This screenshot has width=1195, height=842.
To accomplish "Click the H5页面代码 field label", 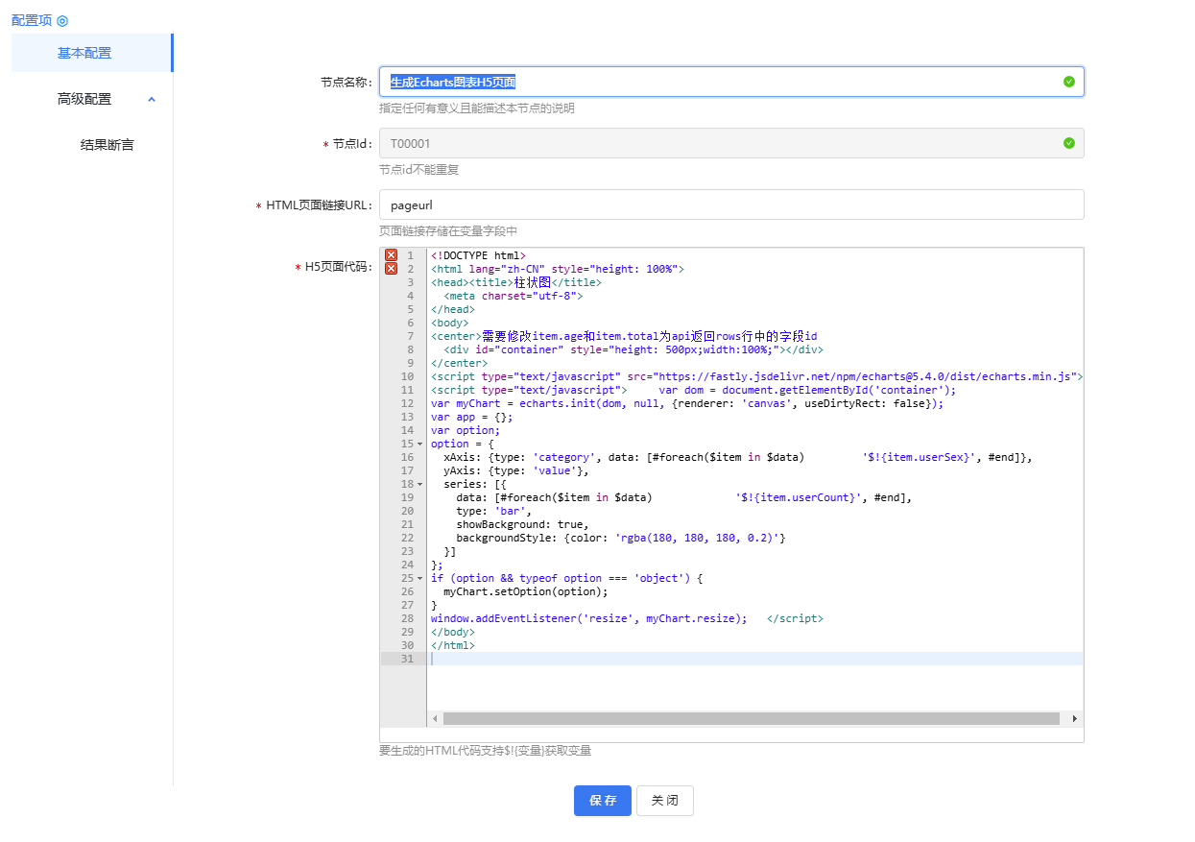I will pos(339,267).
